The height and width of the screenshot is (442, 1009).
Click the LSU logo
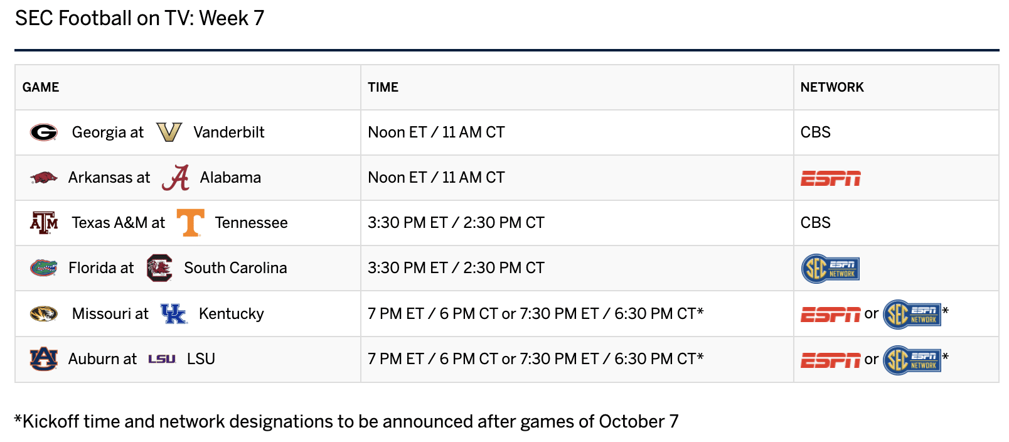pos(162,359)
